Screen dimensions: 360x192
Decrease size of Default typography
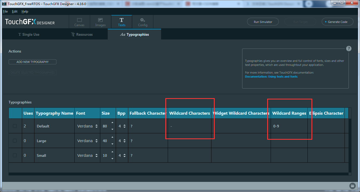click(112, 129)
